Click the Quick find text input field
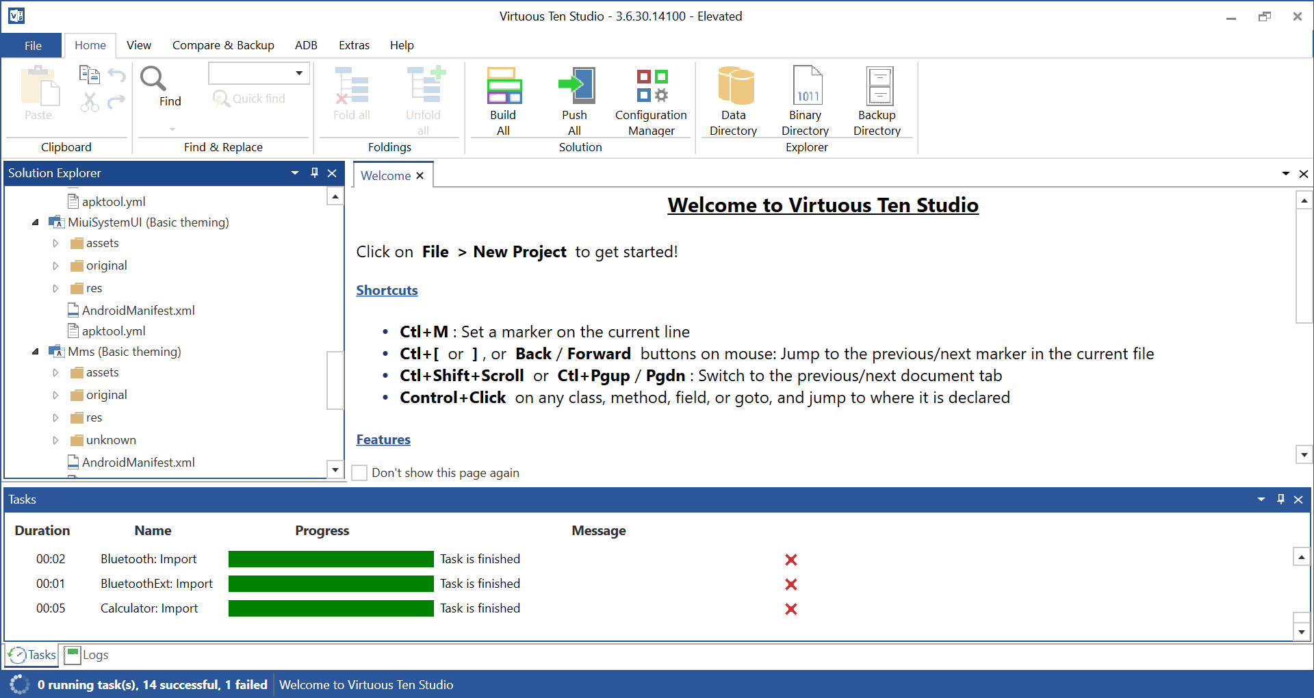Screen dimensions: 1314x698 250,73
